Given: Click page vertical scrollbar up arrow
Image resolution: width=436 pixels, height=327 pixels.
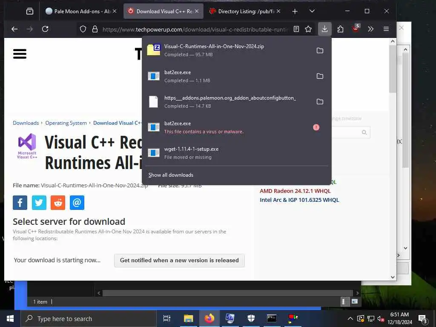Looking at the screenshot, I should click(393, 41).
